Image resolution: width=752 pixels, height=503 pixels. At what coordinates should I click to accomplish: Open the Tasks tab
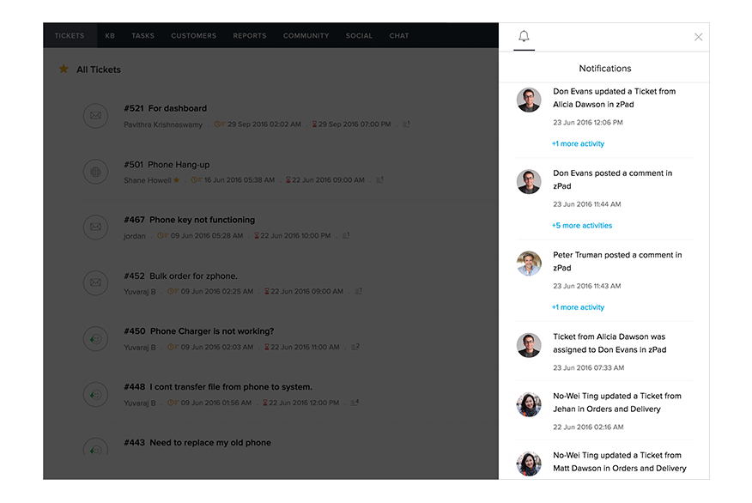143,35
